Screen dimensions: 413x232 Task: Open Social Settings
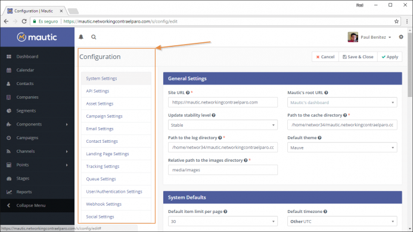(x=116, y=217)
